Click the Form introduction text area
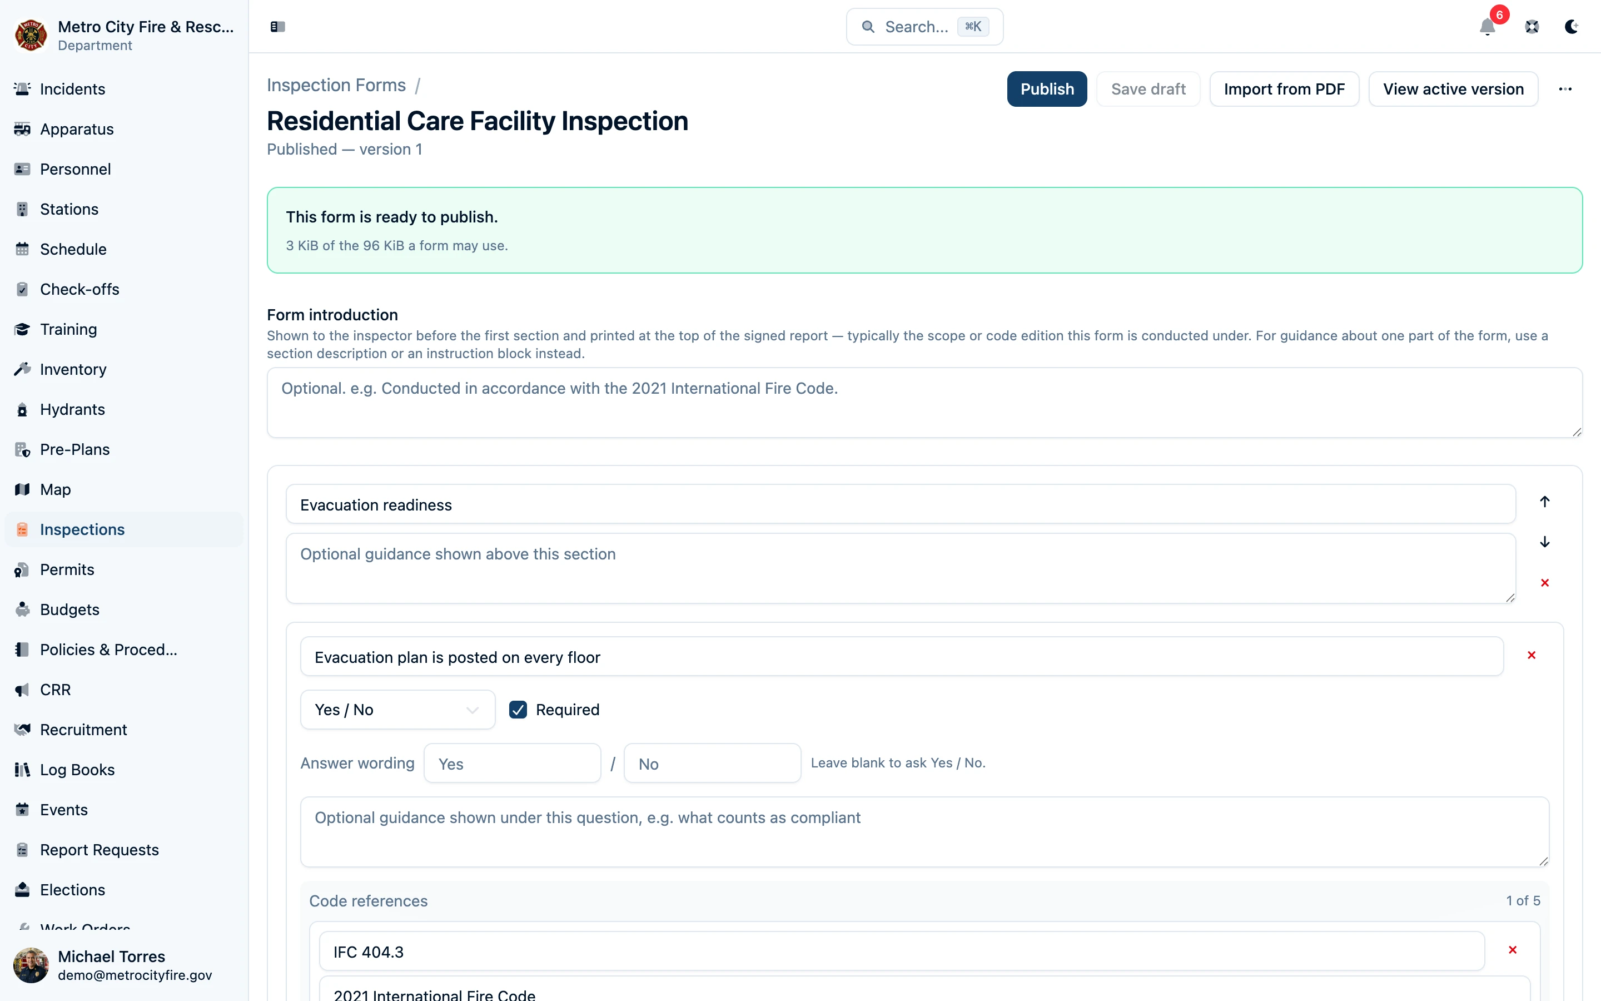The image size is (1601, 1001). pos(924,403)
